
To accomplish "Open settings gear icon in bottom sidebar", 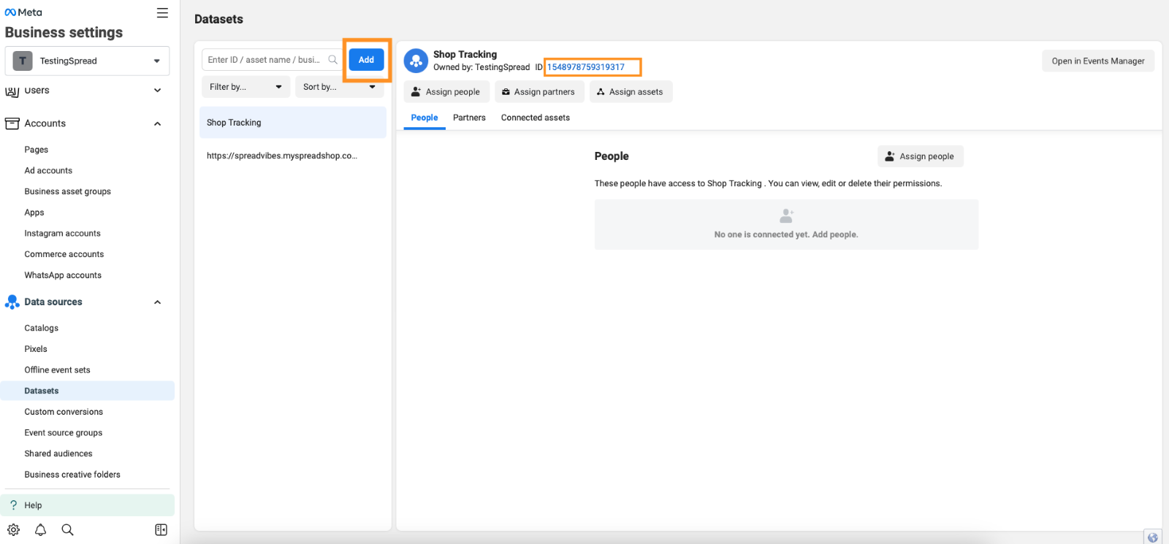I will click(13, 530).
